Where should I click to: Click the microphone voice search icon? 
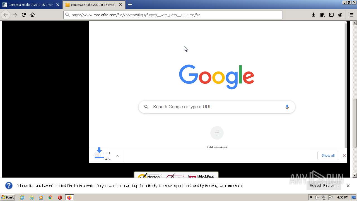coord(287,107)
